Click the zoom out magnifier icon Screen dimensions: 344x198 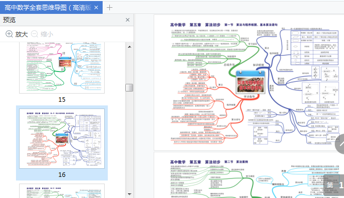click(x=35, y=34)
